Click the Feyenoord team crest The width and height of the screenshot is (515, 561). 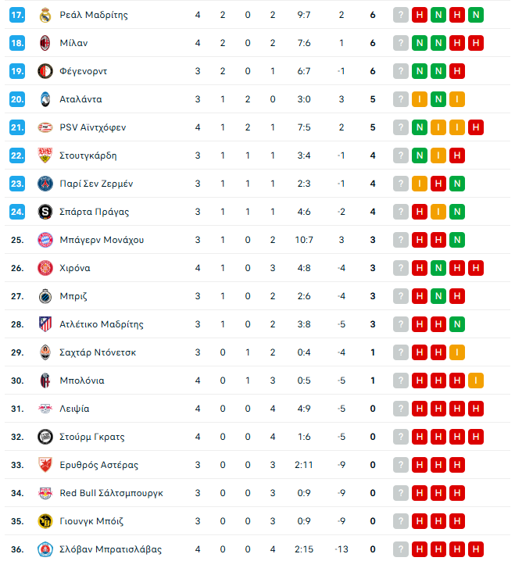45,71
